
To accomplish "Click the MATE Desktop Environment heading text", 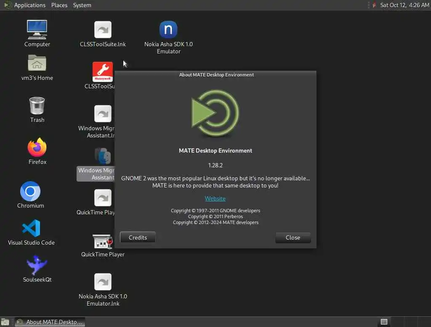I will [215, 150].
